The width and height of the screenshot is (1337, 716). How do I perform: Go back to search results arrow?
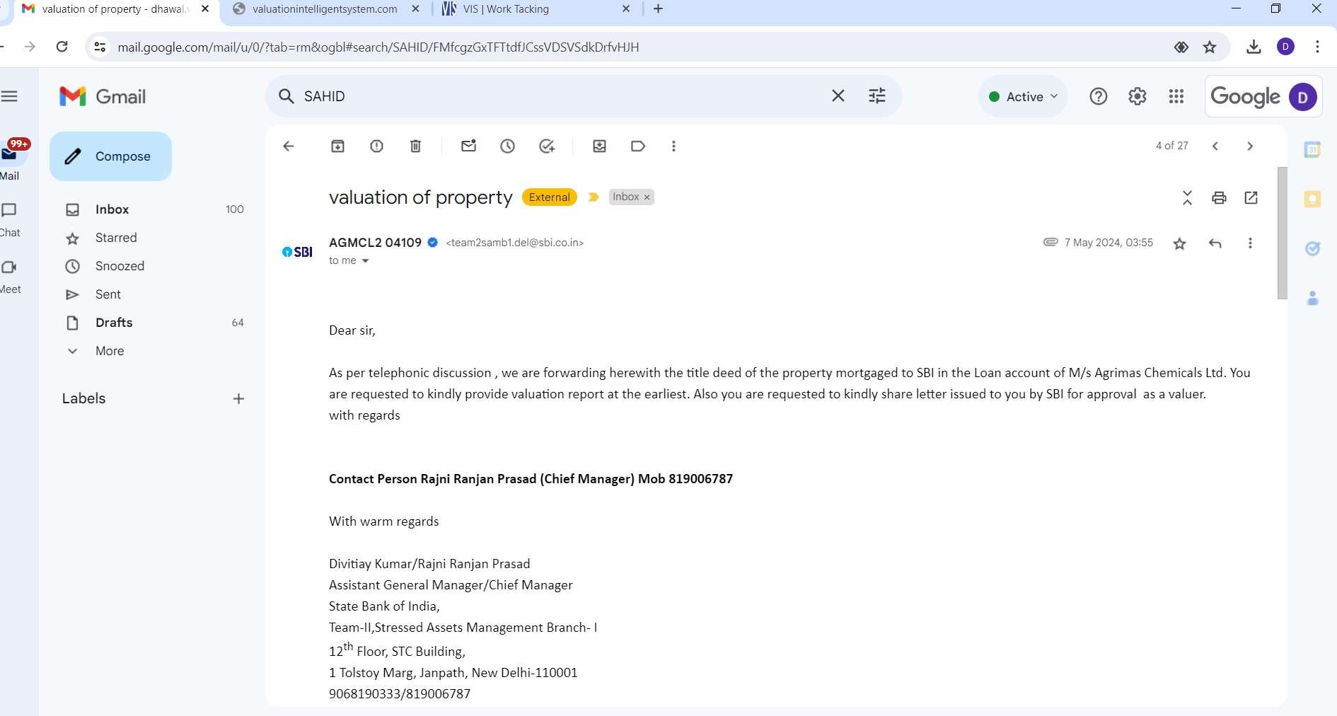click(x=288, y=146)
